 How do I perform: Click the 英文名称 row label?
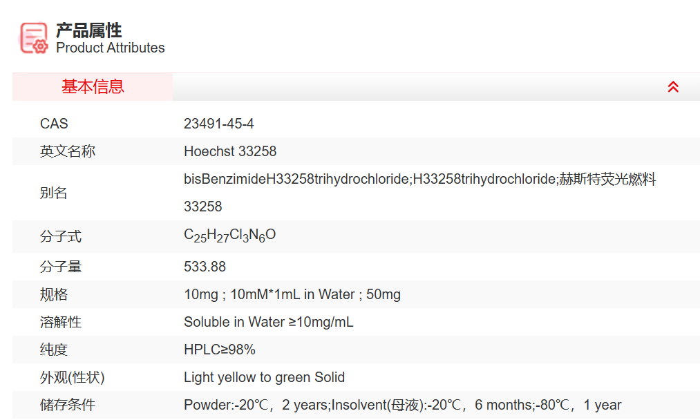click(68, 151)
